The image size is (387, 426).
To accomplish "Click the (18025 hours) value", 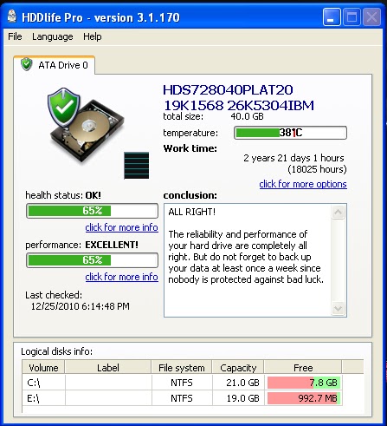I will (x=317, y=169).
